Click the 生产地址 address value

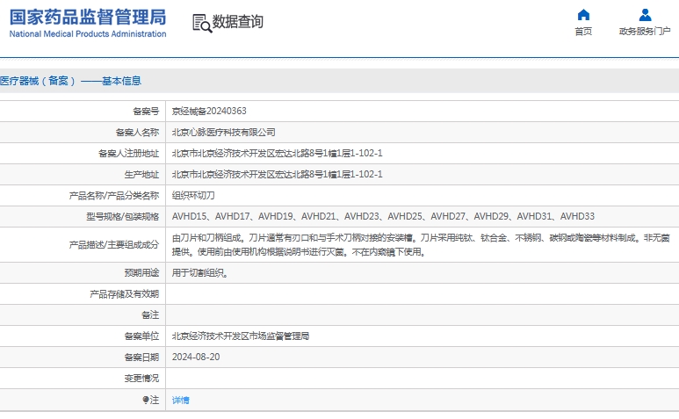click(x=278, y=175)
